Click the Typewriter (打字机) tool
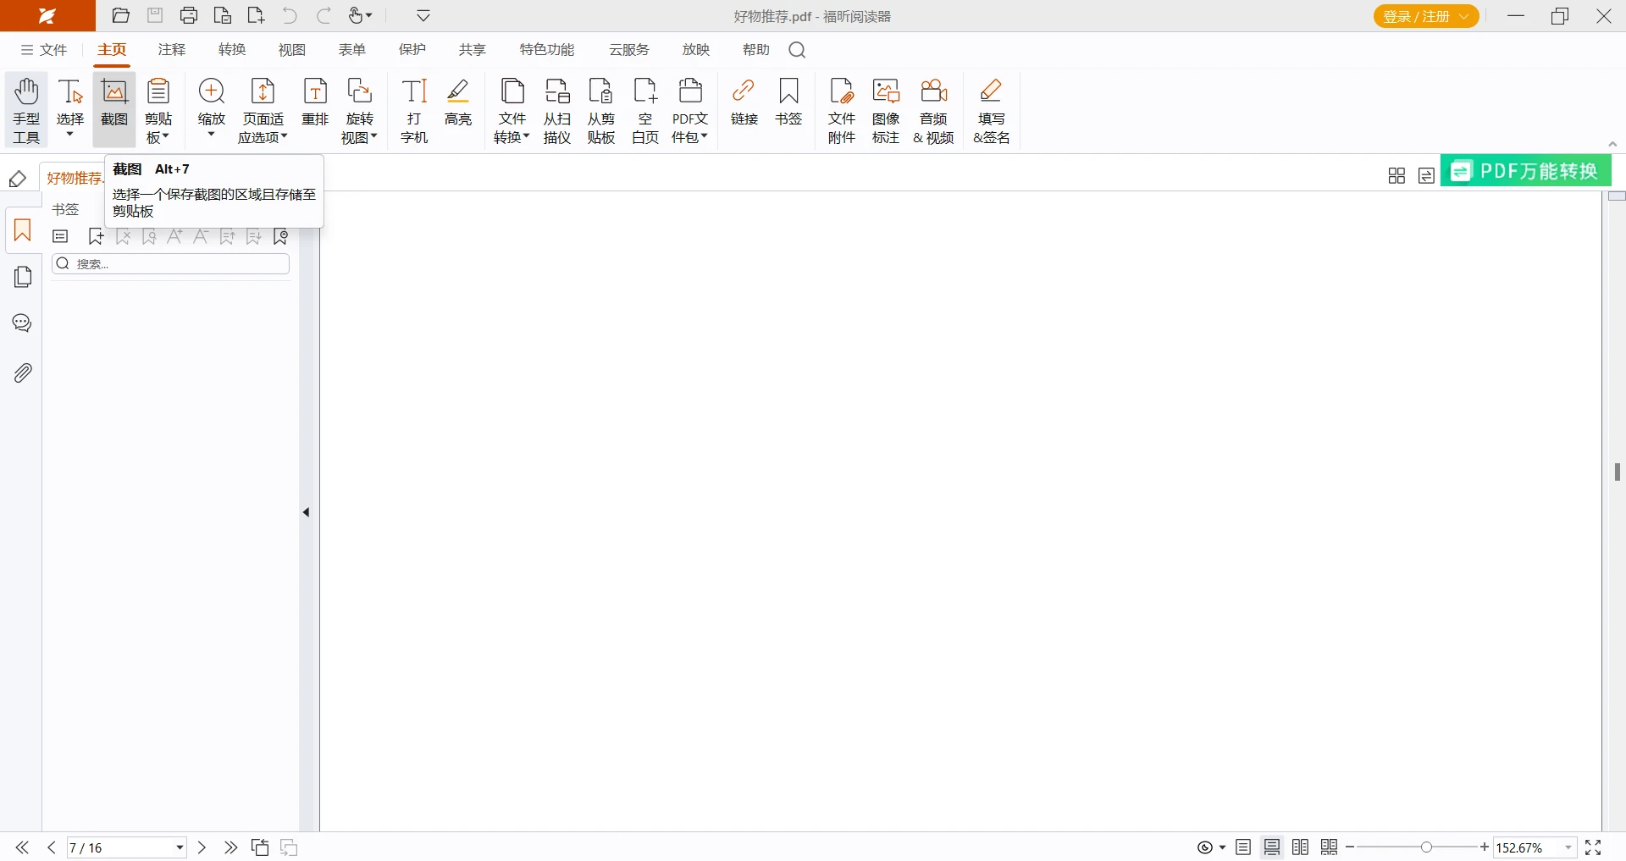This screenshot has height=861, width=1626. (414, 110)
